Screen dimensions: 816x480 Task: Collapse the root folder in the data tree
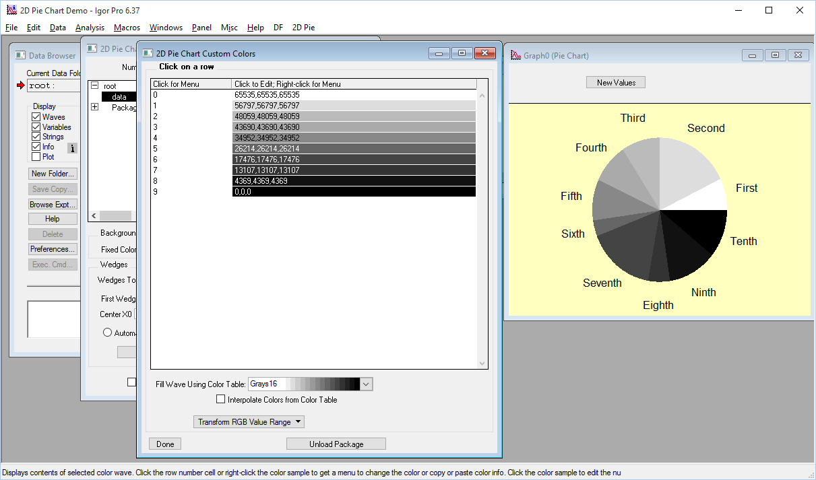tap(94, 85)
